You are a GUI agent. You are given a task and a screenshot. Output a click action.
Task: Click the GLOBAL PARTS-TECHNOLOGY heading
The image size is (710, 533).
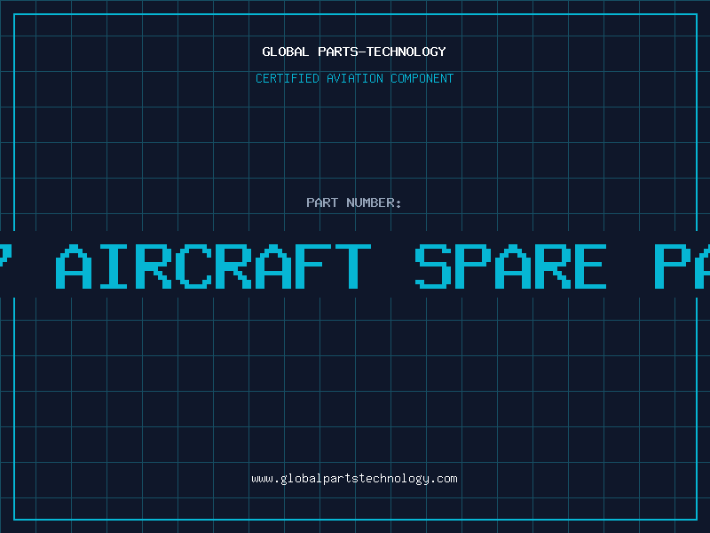pos(354,52)
